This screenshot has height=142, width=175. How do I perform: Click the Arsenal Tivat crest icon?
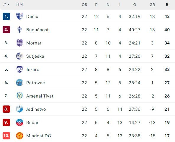19,96
